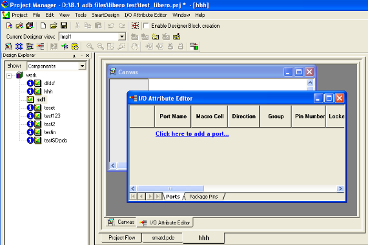Click the green check design rules icon

pos(65,46)
